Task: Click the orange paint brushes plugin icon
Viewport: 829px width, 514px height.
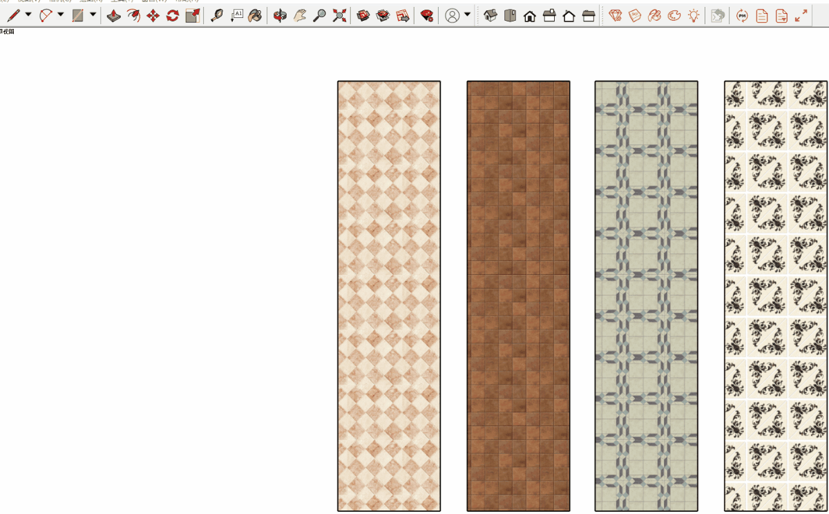Action: 655,15
